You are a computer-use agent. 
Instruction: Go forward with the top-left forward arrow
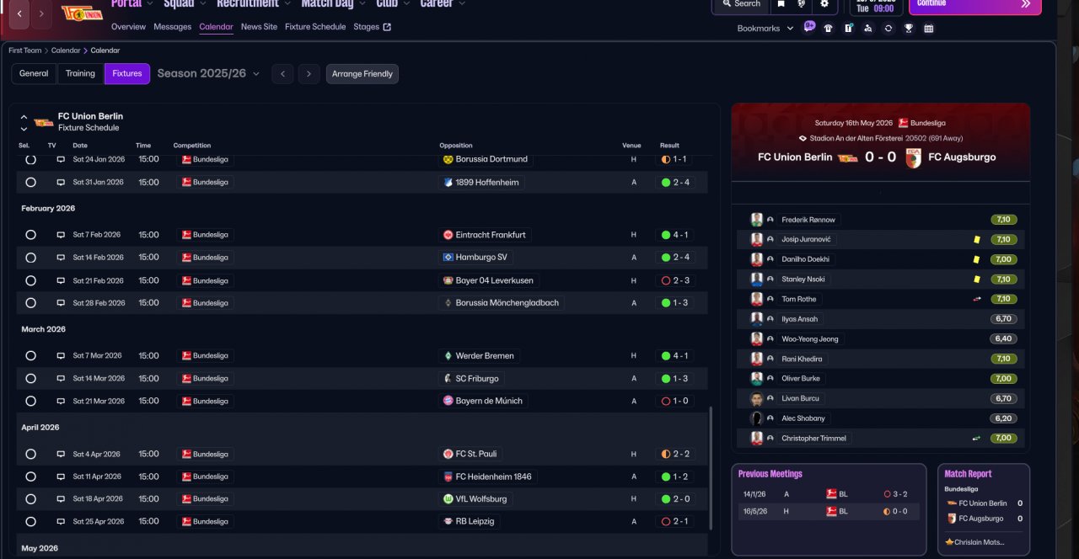pyautogui.click(x=42, y=13)
